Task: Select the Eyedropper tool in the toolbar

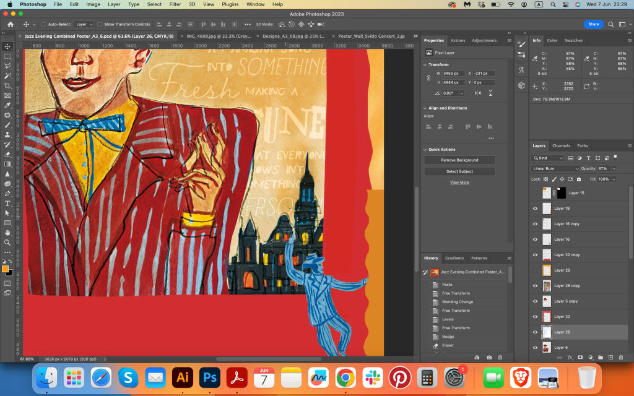Action: [7, 105]
